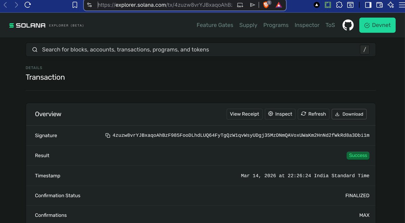
Task: Click the Refresh transaction button
Action: [x=314, y=114]
